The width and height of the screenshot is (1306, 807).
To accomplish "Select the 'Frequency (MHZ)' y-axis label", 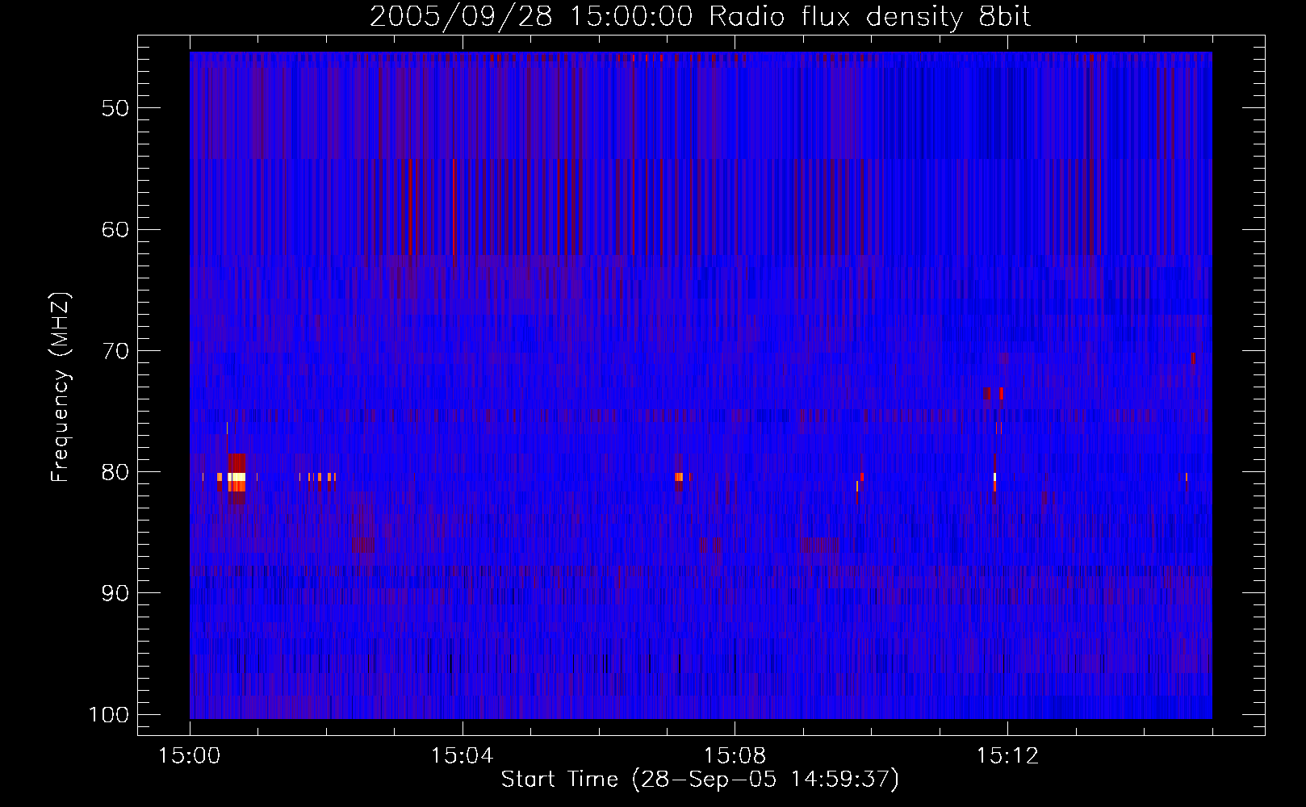I will coord(61,387).
